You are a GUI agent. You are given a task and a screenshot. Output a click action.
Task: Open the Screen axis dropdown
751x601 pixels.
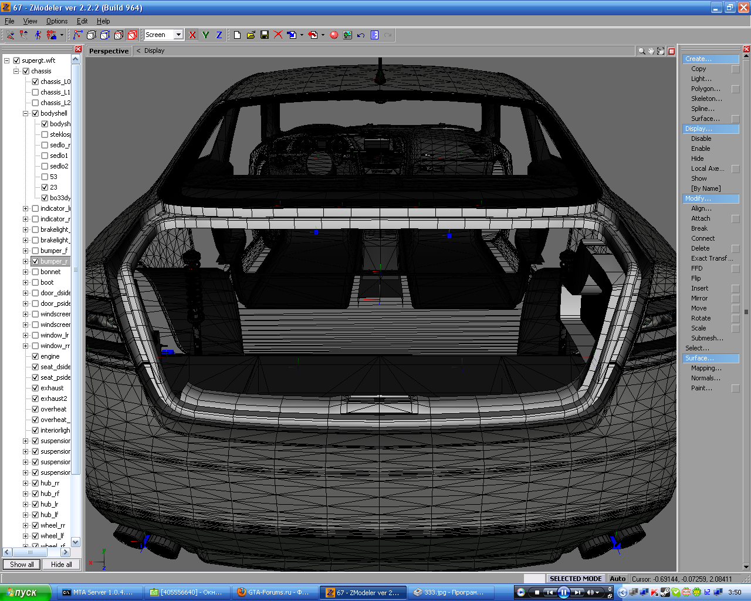pos(178,35)
